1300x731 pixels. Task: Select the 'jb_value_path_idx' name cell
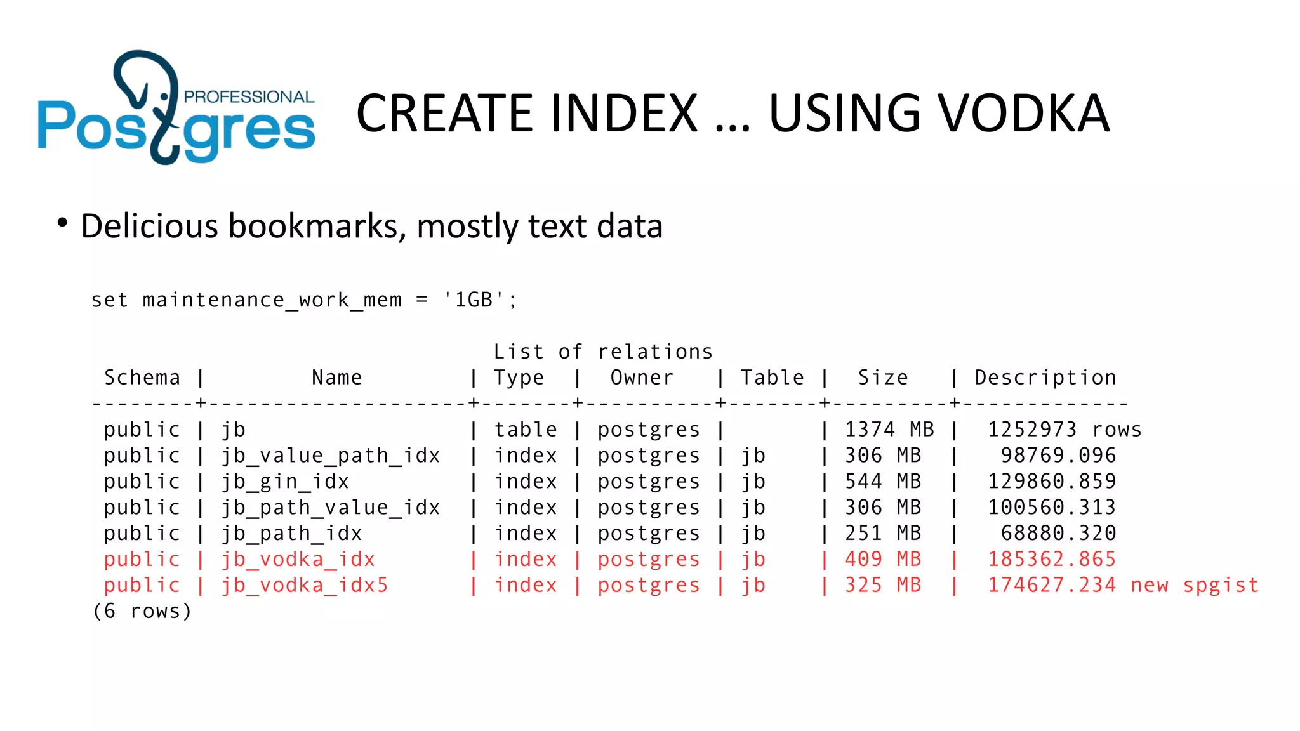[x=330, y=456]
